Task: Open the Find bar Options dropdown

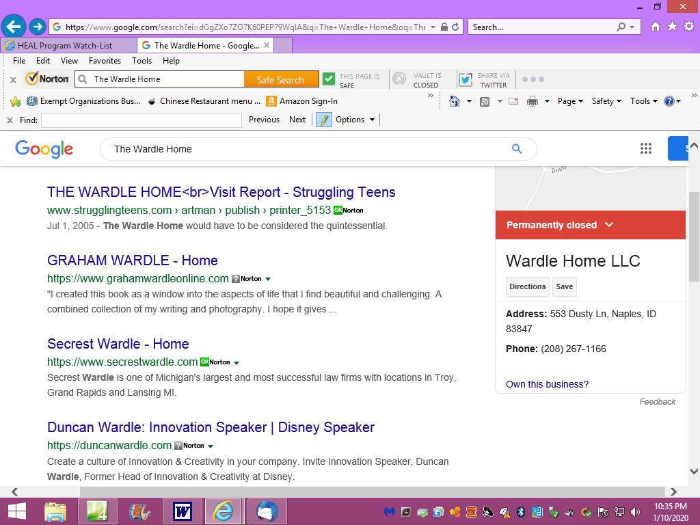Action: pos(355,120)
